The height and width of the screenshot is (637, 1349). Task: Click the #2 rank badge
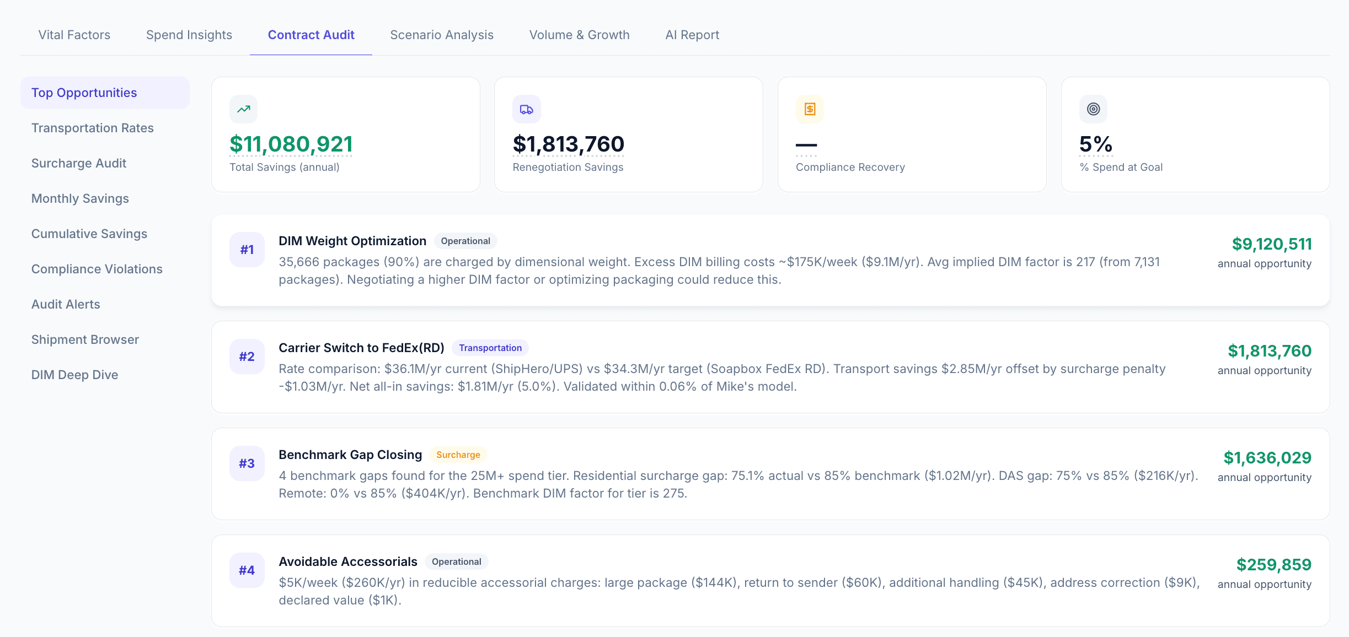pos(247,357)
